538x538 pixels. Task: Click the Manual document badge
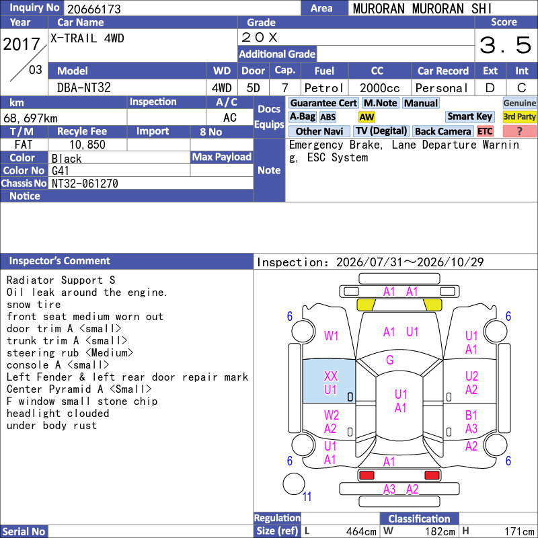pyautogui.click(x=421, y=103)
